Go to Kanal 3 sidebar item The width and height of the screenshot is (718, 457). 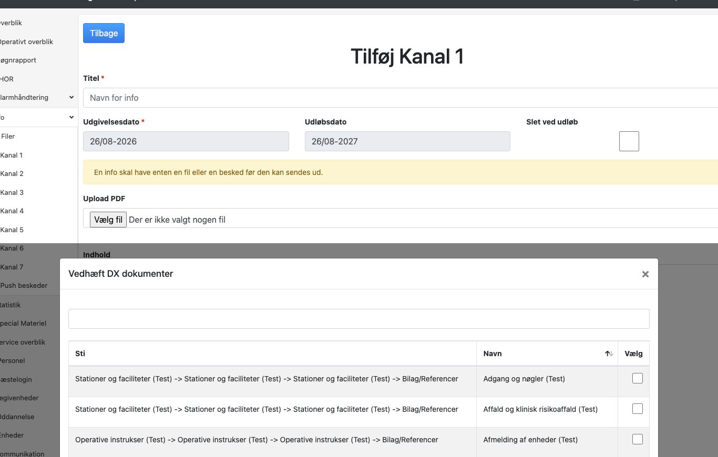[12, 192]
